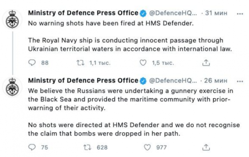Image resolution: width=249 pixels, height=157 pixels.
Task: Open the 26 мин timestamp link
Action: (216, 80)
